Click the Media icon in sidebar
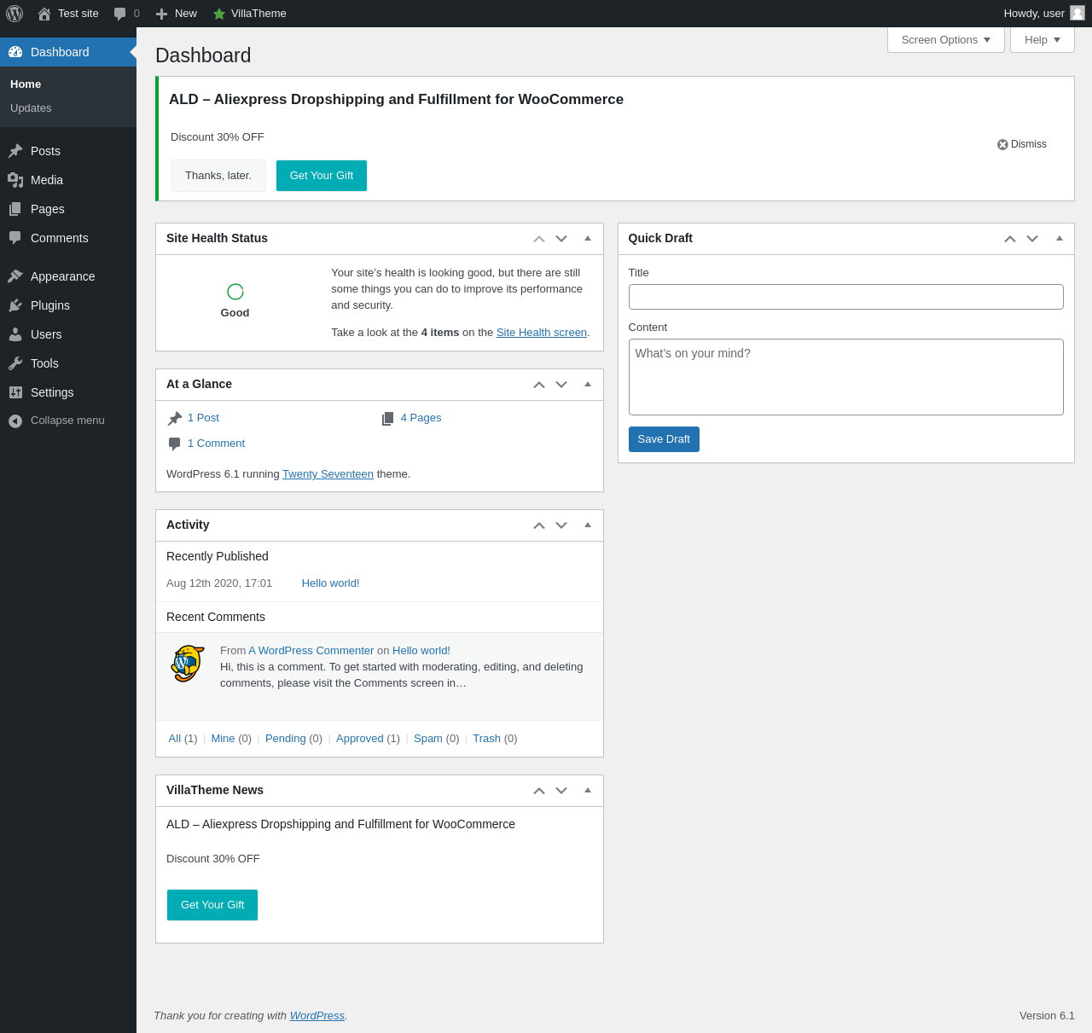 tap(15, 180)
